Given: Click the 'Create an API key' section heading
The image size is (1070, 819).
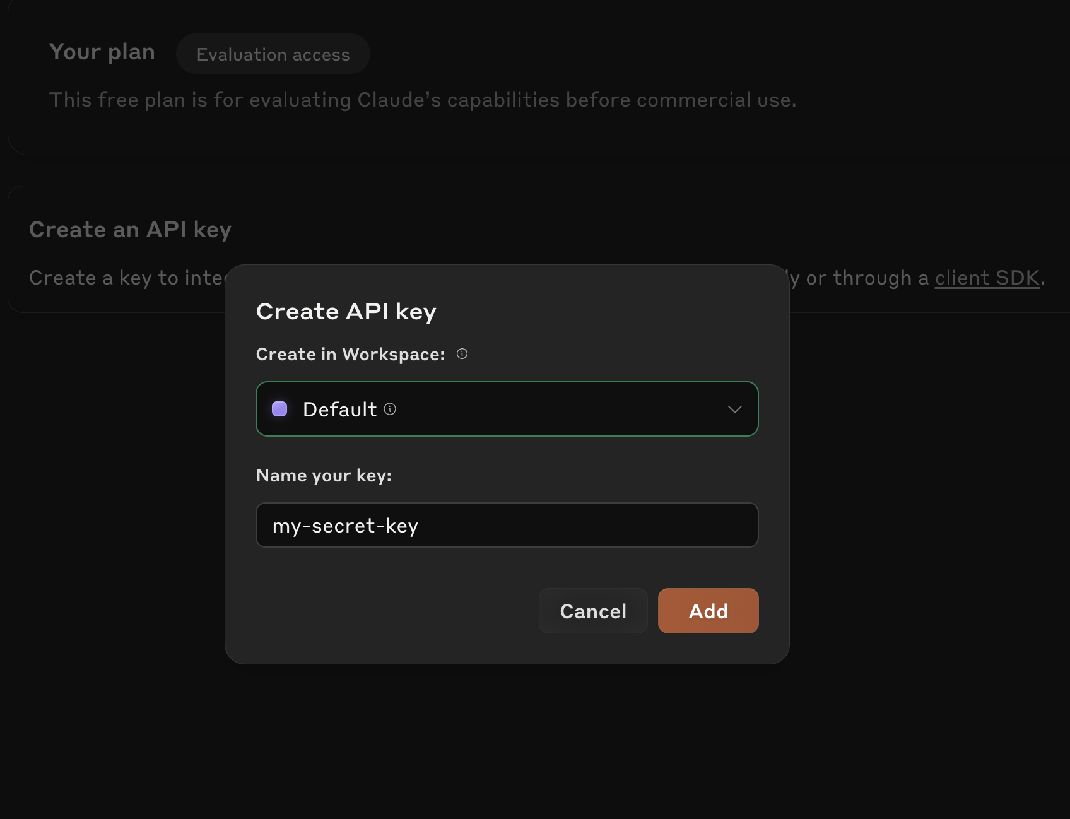Looking at the screenshot, I should point(131,230).
